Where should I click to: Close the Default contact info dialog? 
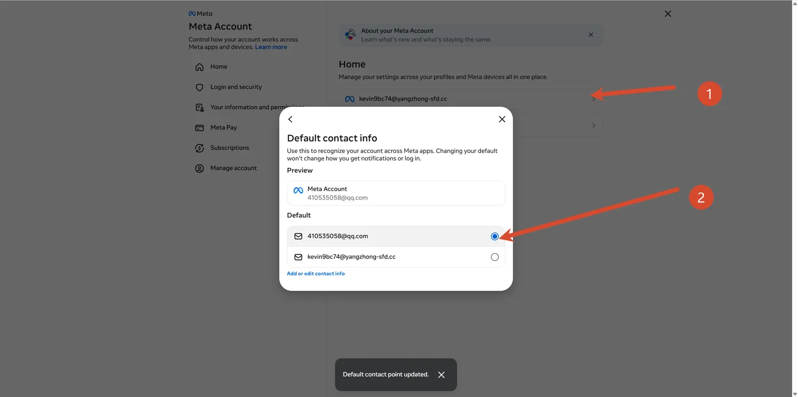click(502, 119)
